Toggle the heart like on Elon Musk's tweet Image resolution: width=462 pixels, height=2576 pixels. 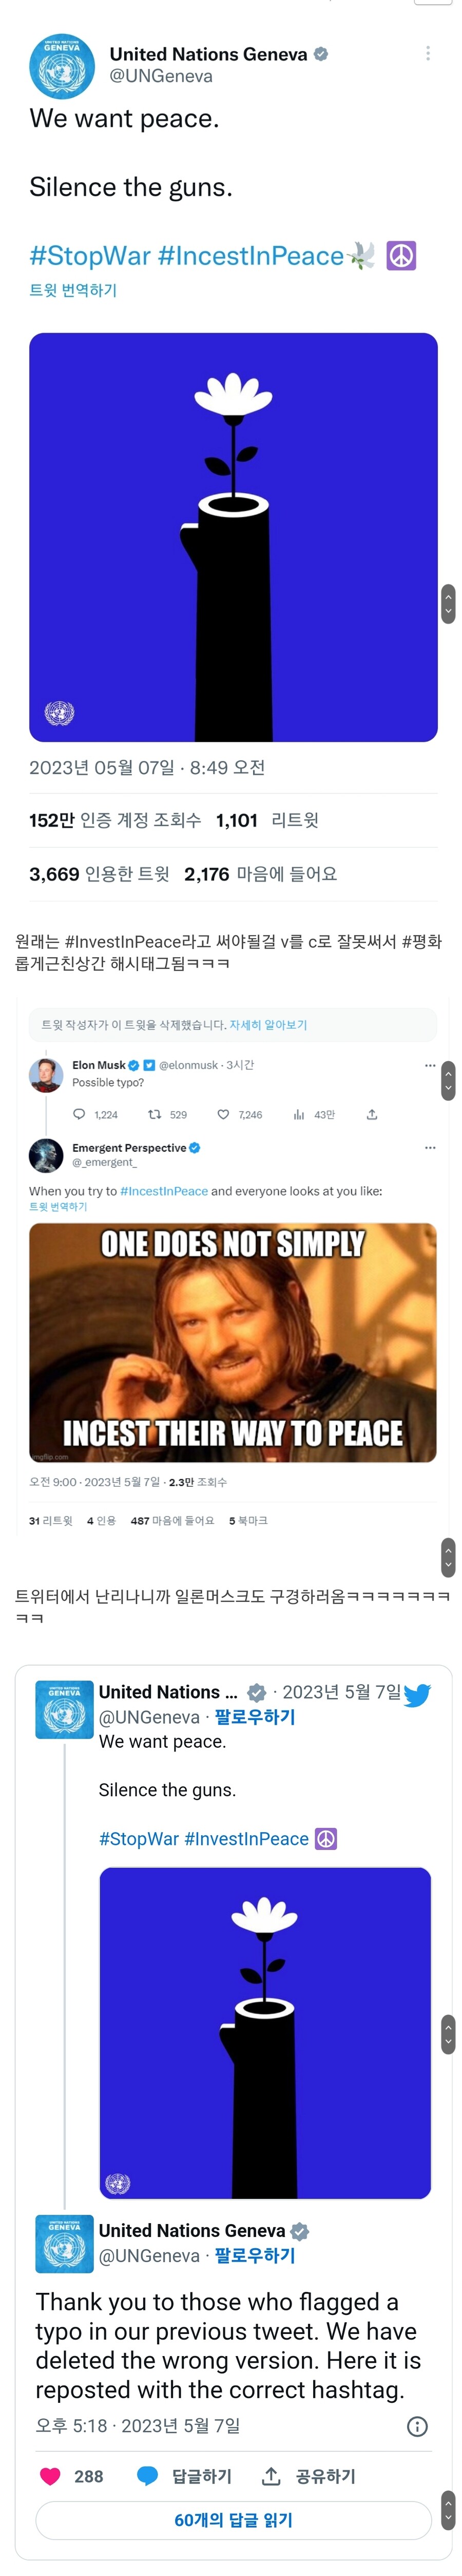pyautogui.click(x=223, y=1114)
